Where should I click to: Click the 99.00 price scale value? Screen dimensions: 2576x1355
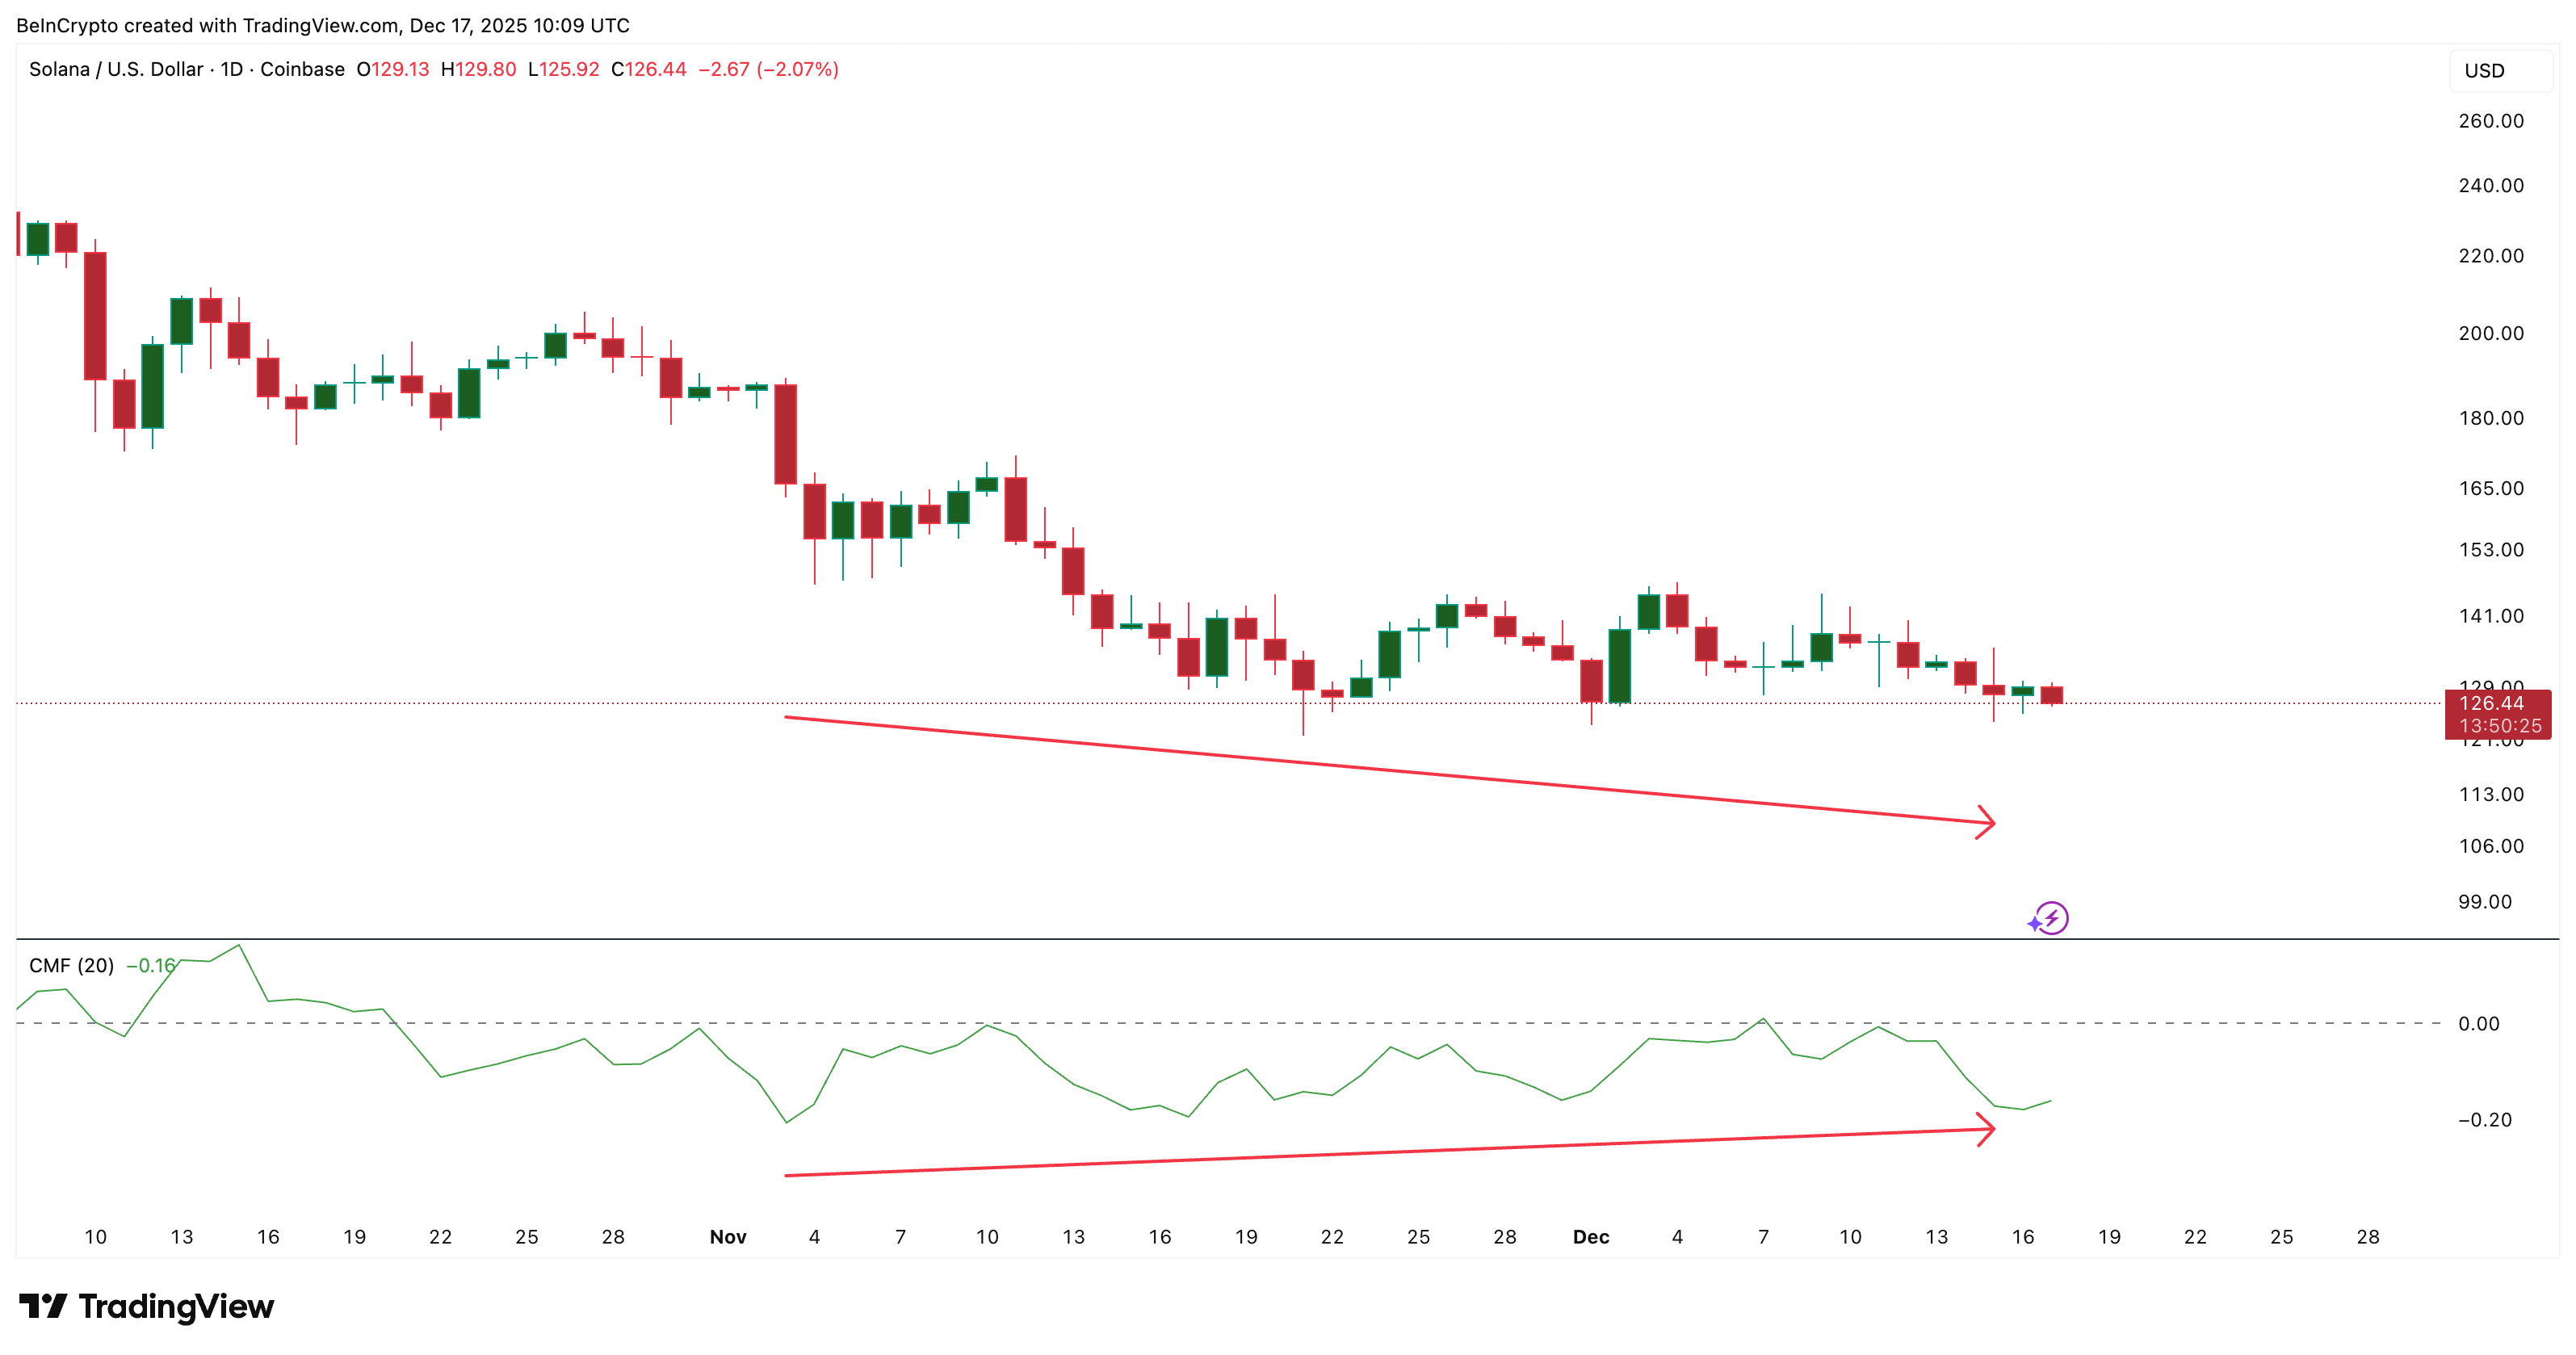click(2486, 903)
